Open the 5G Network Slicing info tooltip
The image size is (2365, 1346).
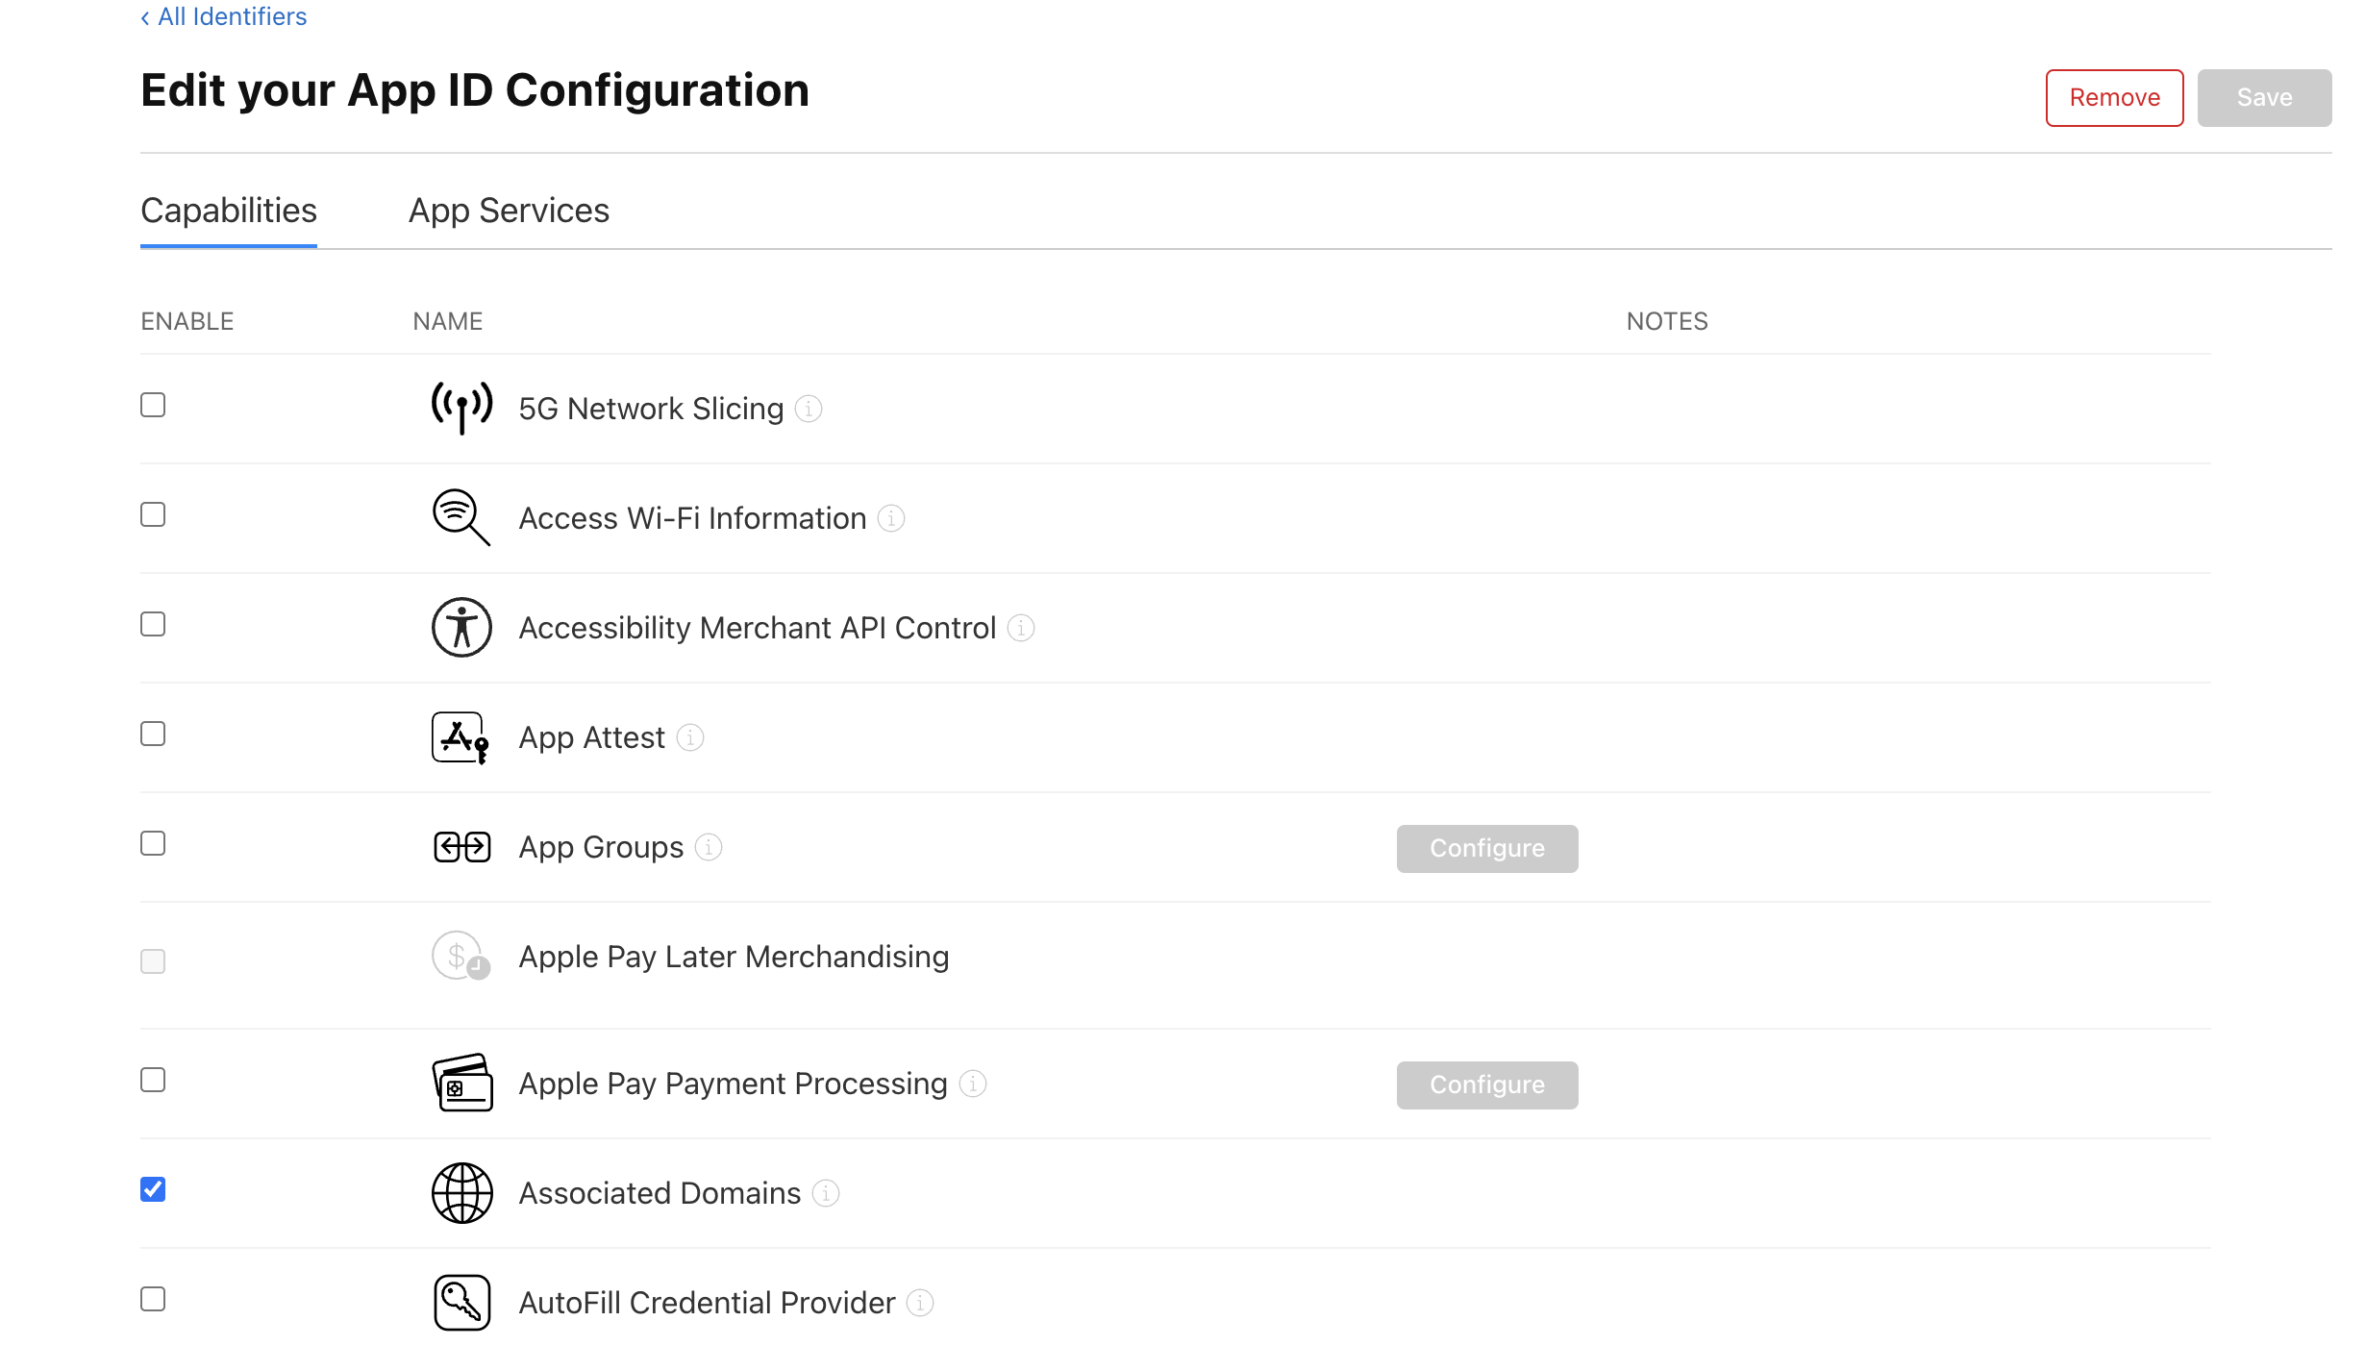click(809, 409)
